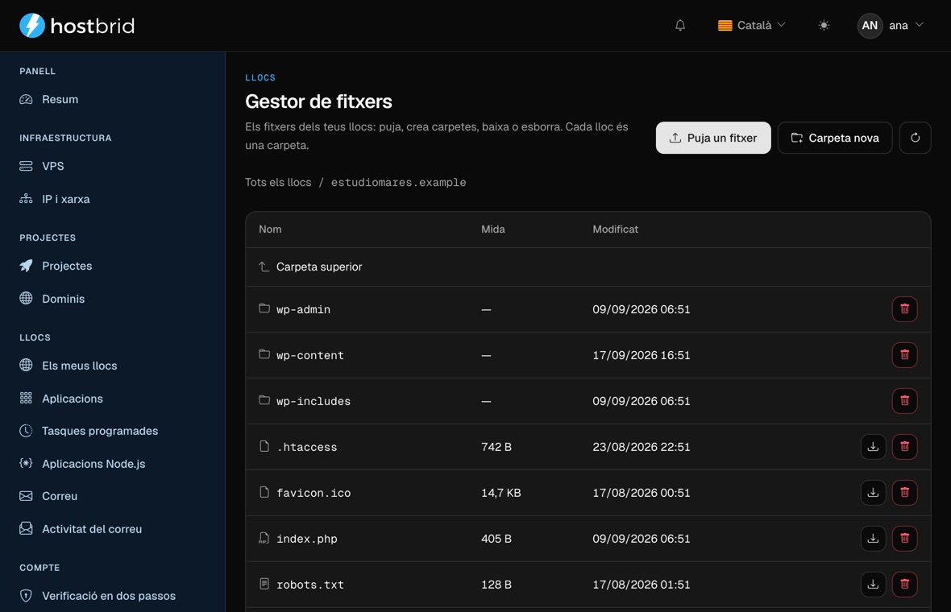This screenshot has height=612, width=951.
Task: Click the 405 B size value
Action: (x=496, y=538)
